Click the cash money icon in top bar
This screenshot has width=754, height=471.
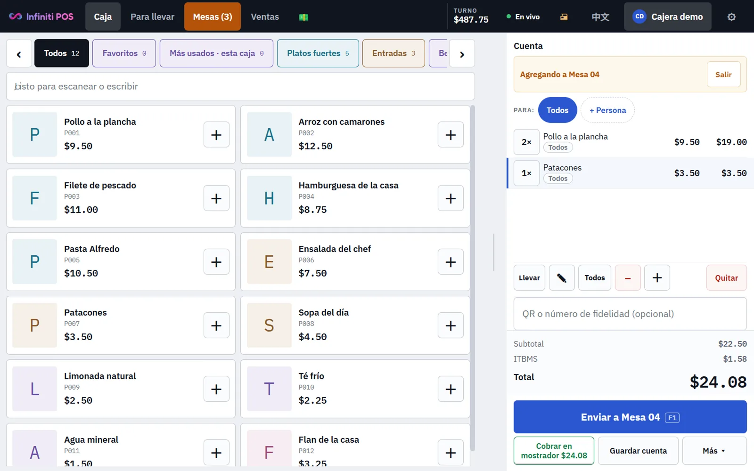303,17
